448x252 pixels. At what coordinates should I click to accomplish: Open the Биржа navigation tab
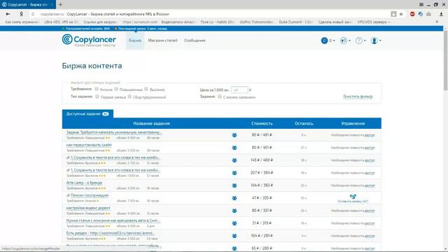[135, 41]
